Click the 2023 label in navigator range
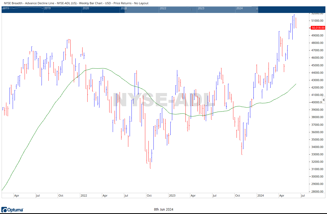Screen dimensions: 327x214 point(201,8)
